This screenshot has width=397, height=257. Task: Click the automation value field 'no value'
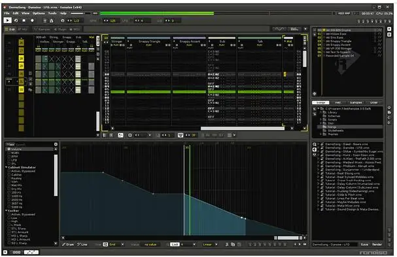coord(150,245)
